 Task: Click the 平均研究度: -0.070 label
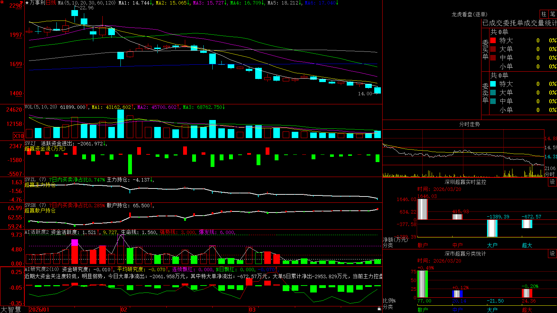click(x=142, y=269)
